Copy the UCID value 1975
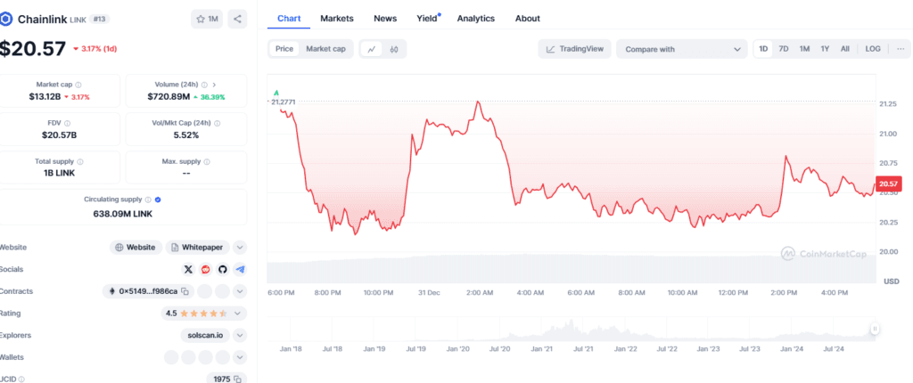The width and height of the screenshot is (913, 383). [237, 379]
